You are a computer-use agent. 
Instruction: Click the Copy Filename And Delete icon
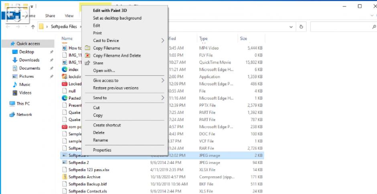(x=87, y=56)
